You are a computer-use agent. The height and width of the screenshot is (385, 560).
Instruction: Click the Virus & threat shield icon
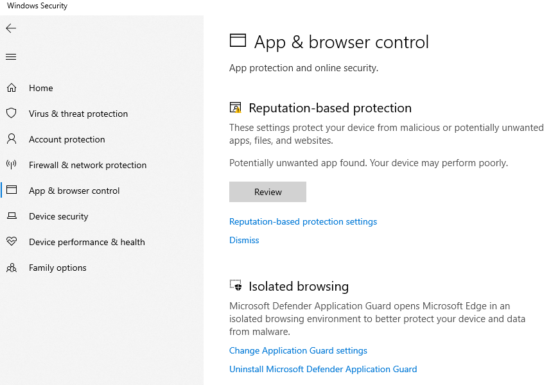[x=12, y=114]
